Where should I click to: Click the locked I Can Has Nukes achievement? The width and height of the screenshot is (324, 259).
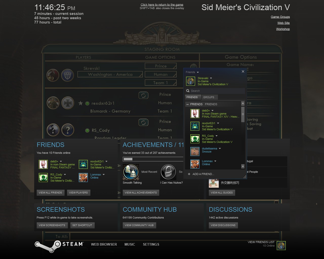pyautogui.click(x=168, y=172)
